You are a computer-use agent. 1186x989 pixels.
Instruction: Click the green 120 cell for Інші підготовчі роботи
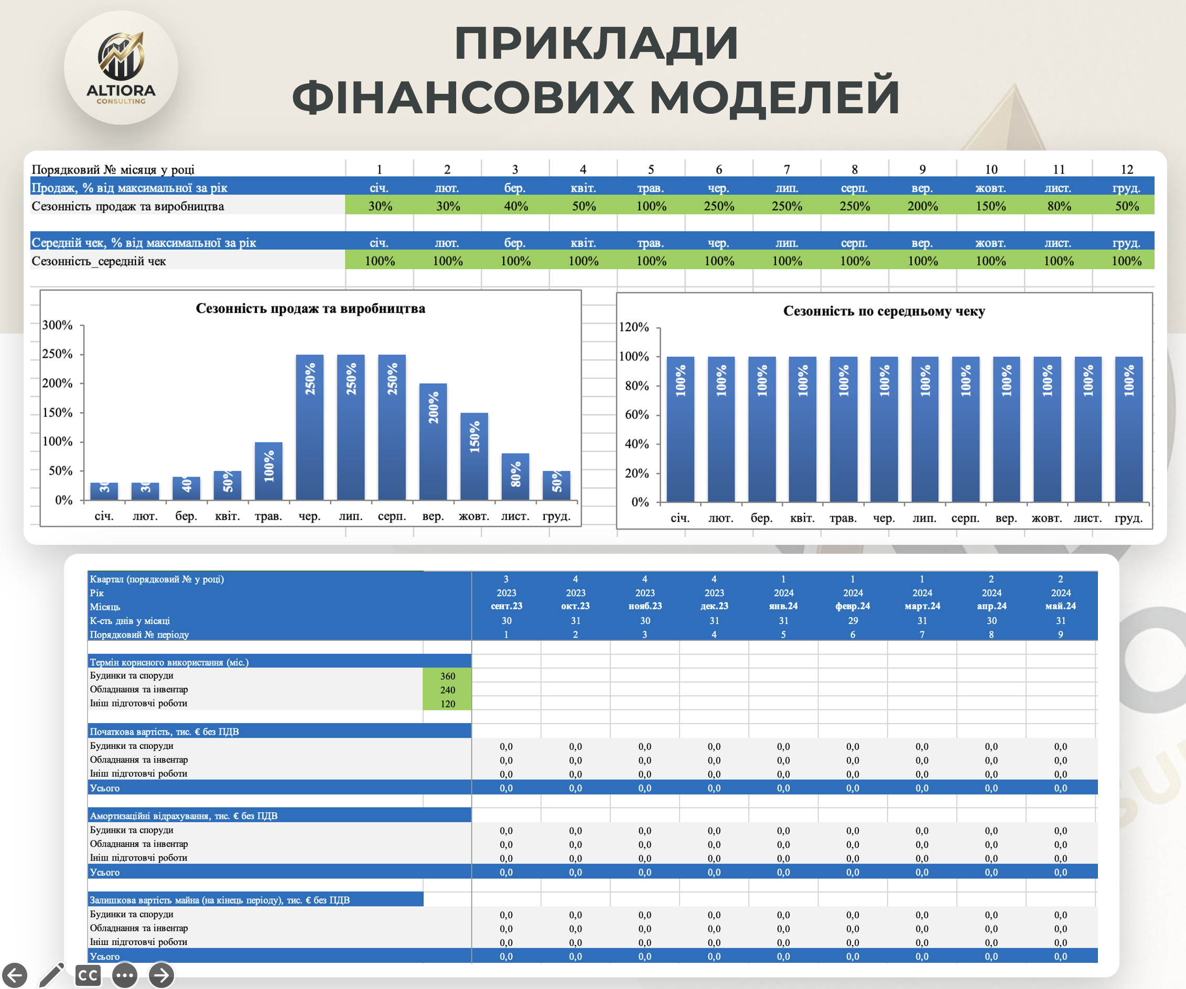447,704
